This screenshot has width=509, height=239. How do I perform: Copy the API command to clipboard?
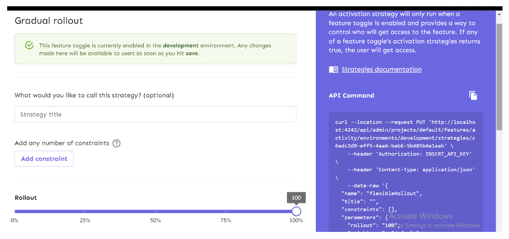click(x=473, y=96)
